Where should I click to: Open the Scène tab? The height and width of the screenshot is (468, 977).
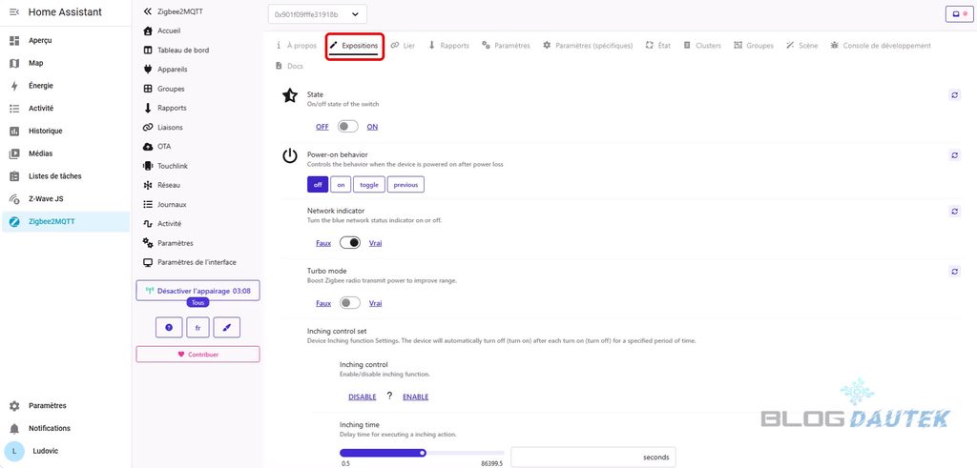coord(801,46)
